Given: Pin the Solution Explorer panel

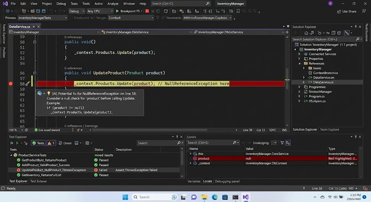Looking at the screenshot, I should tap(356, 27).
